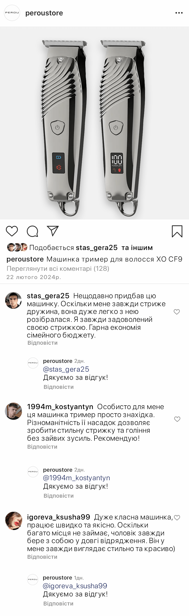
Task: Open the peroustore username in header
Action: click(44, 13)
